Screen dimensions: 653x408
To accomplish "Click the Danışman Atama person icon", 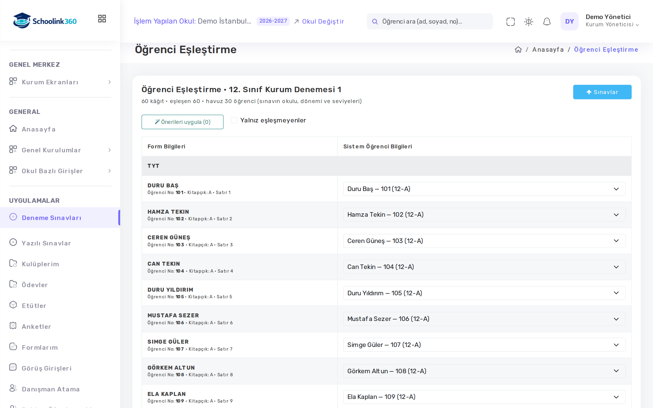I will [13, 388].
